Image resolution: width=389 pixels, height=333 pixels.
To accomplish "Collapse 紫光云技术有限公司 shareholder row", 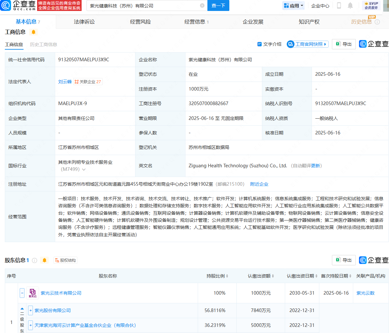I will point(22,293).
